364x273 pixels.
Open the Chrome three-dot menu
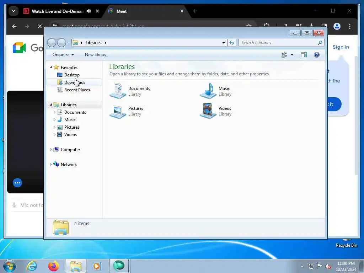click(350, 26)
